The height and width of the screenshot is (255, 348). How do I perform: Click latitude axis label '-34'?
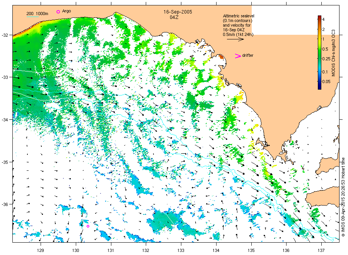click(5, 120)
